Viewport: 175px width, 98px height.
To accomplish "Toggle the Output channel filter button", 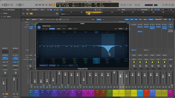I will (151, 19).
